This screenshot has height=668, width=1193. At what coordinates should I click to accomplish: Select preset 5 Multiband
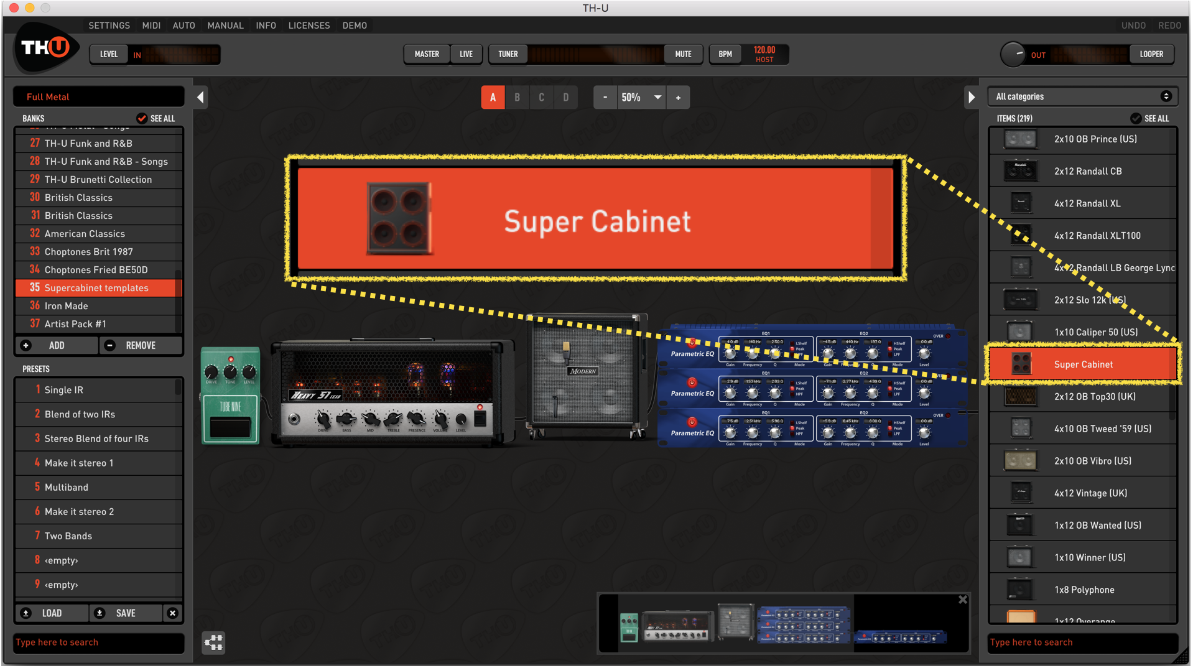pos(98,487)
